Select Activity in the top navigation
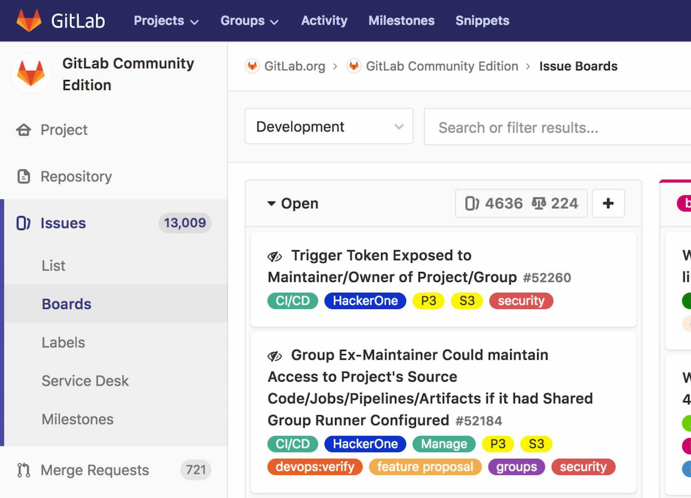The image size is (691, 498). pos(324,20)
